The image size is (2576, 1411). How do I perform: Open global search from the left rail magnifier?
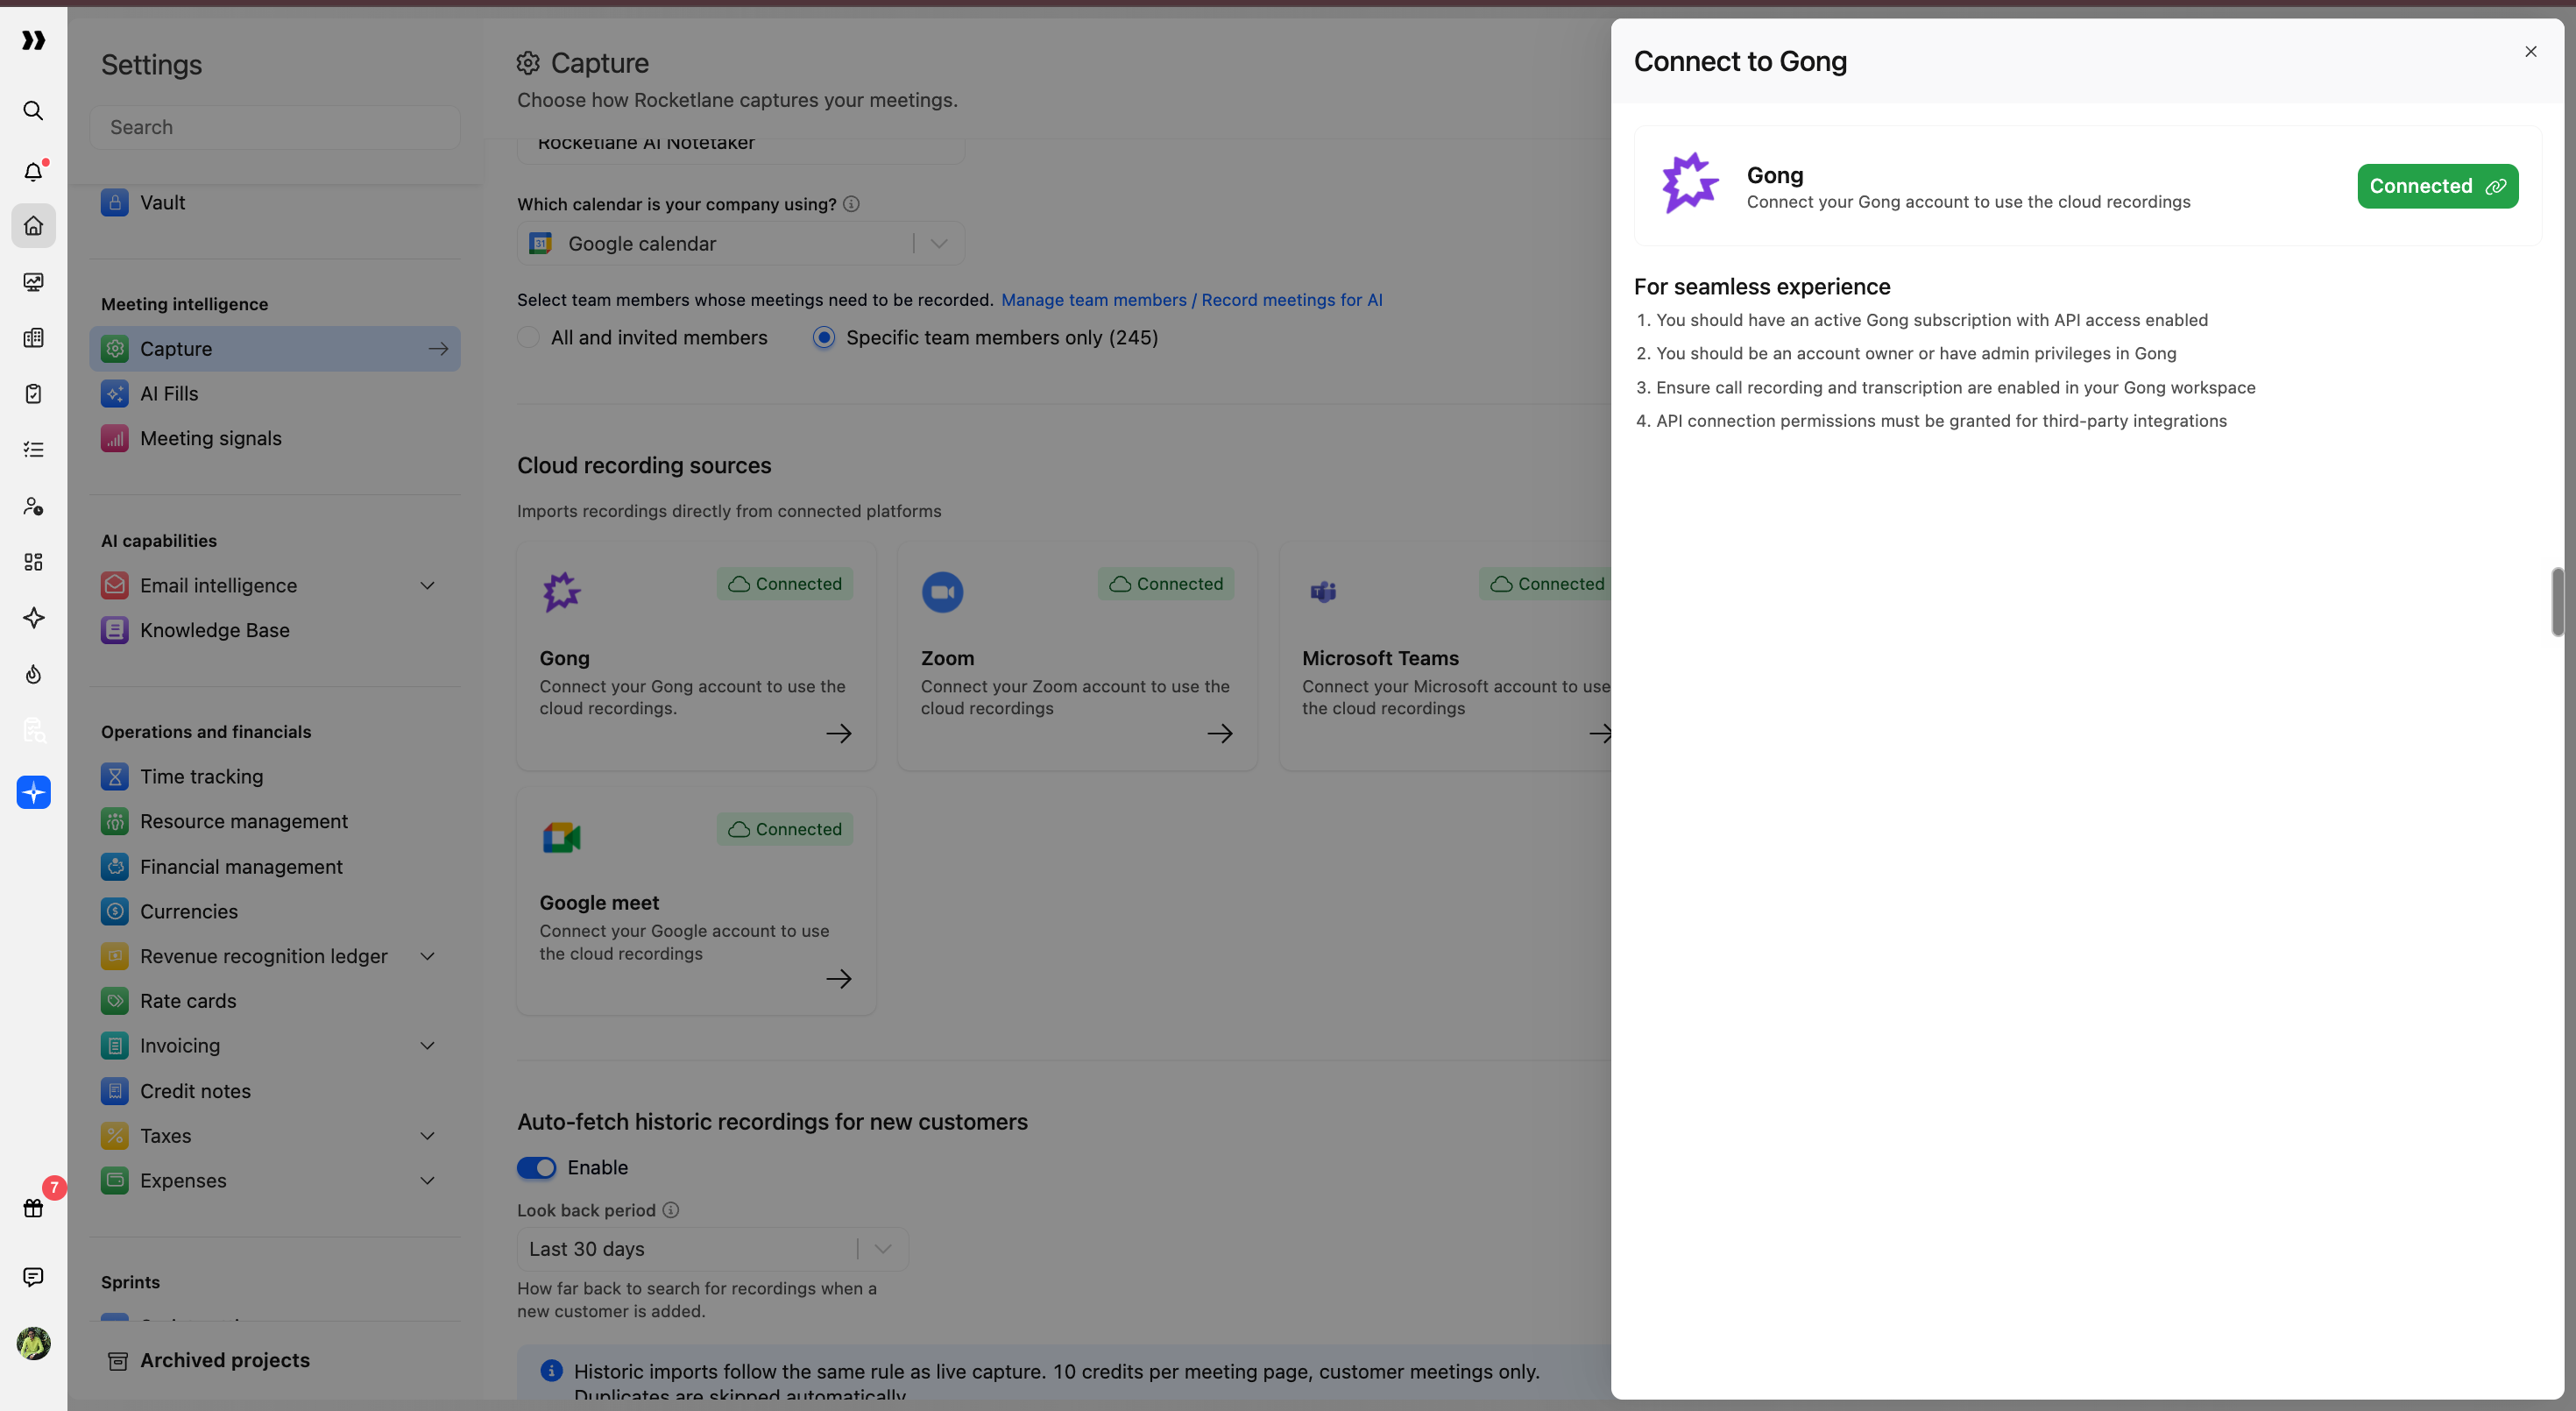click(33, 110)
